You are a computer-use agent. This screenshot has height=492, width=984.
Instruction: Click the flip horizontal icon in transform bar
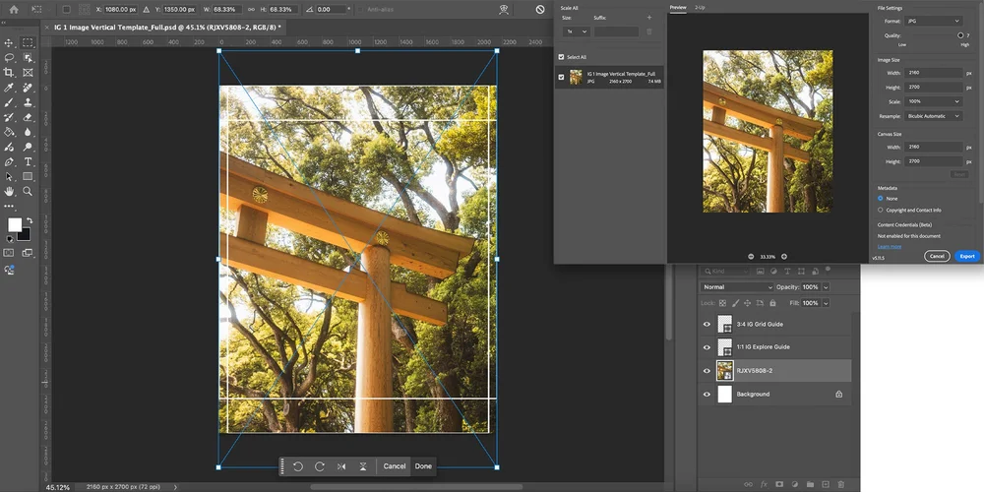pos(341,465)
